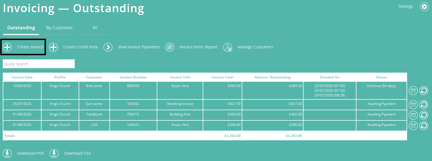Switch to the By Customer tab

click(60, 28)
